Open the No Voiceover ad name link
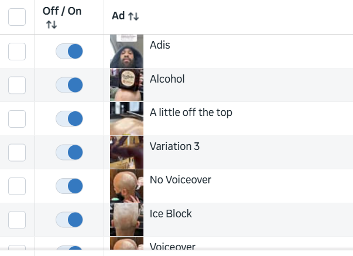 (180, 180)
